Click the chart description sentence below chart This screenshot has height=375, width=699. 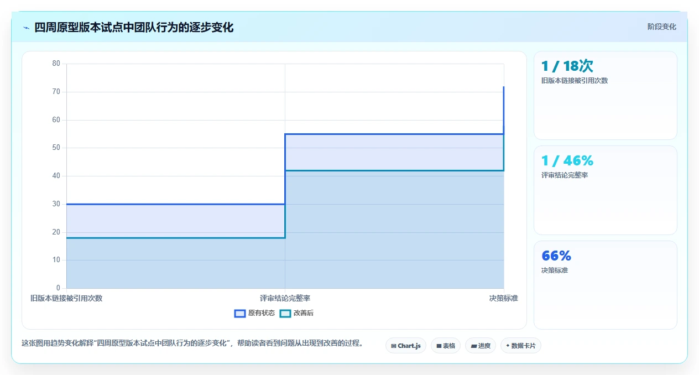click(x=194, y=343)
